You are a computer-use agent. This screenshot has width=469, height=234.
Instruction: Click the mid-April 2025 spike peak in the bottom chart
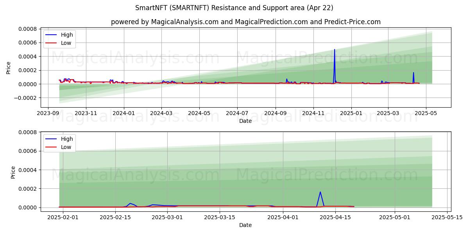pos(320,192)
